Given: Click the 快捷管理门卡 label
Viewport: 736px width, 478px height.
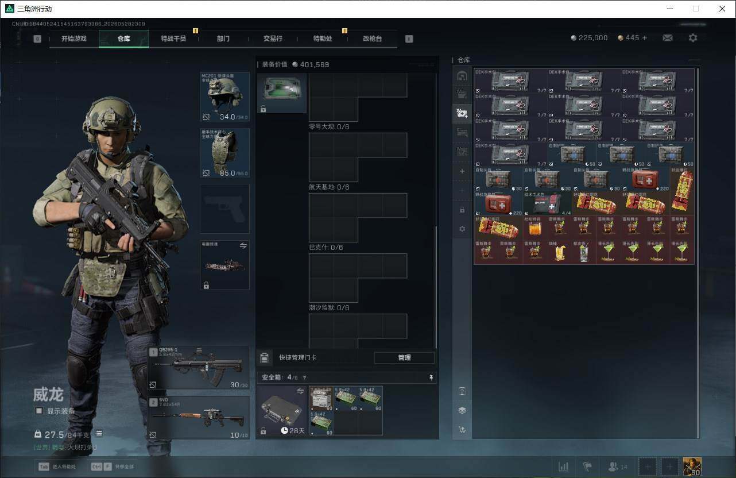Looking at the screenshot, I should (x=298, y=358).
